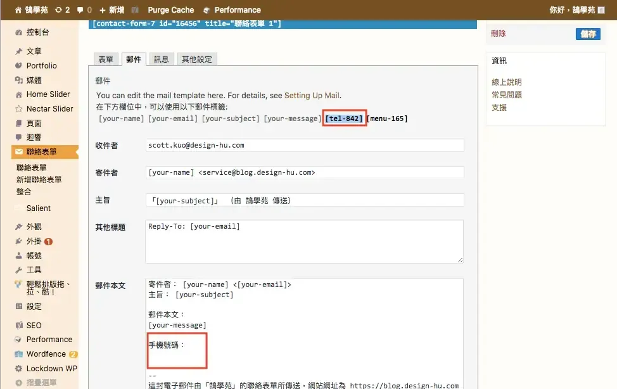Click the SEO sidebar icon
Viewport: 617px width, 389px height.
pos(18,325)
